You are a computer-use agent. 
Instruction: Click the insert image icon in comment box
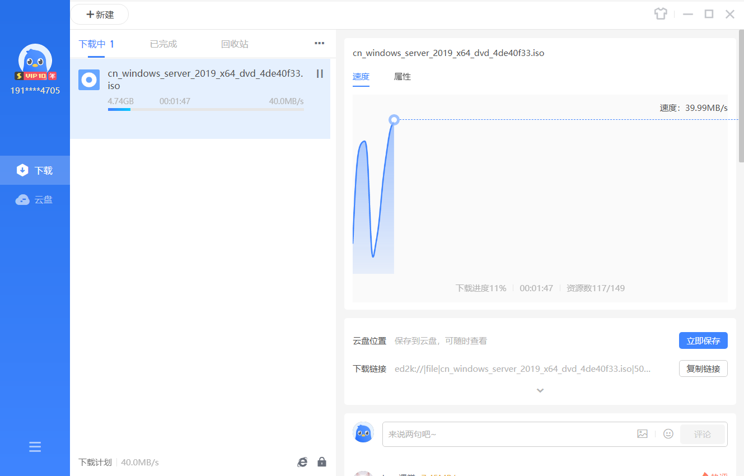[642, 434]
